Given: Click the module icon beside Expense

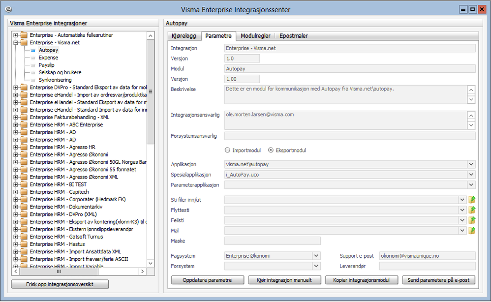Looking at the screenshot, I should point(33,58).
